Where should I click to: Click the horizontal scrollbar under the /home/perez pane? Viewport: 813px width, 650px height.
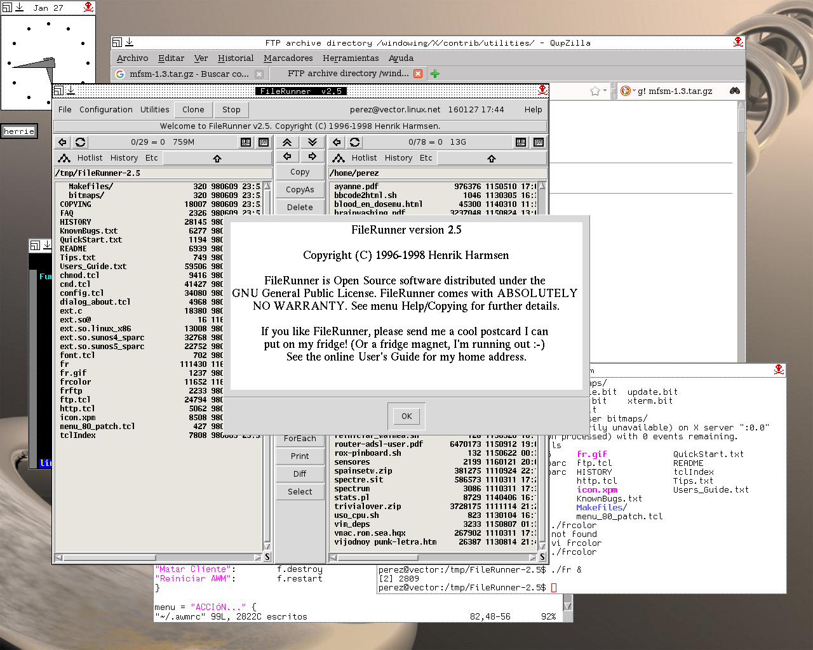point(433,557)
